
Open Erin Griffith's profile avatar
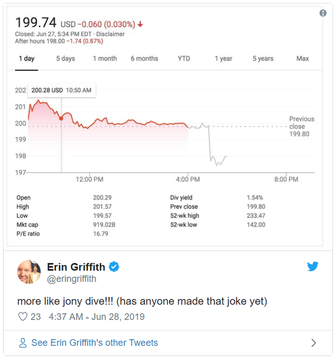pos(30,272)
